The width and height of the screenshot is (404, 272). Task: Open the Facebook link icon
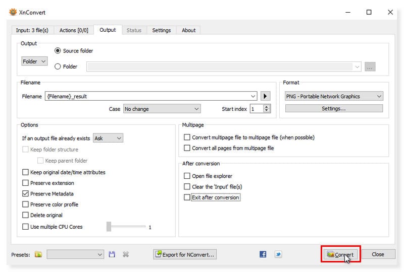[x=263, y=254]
